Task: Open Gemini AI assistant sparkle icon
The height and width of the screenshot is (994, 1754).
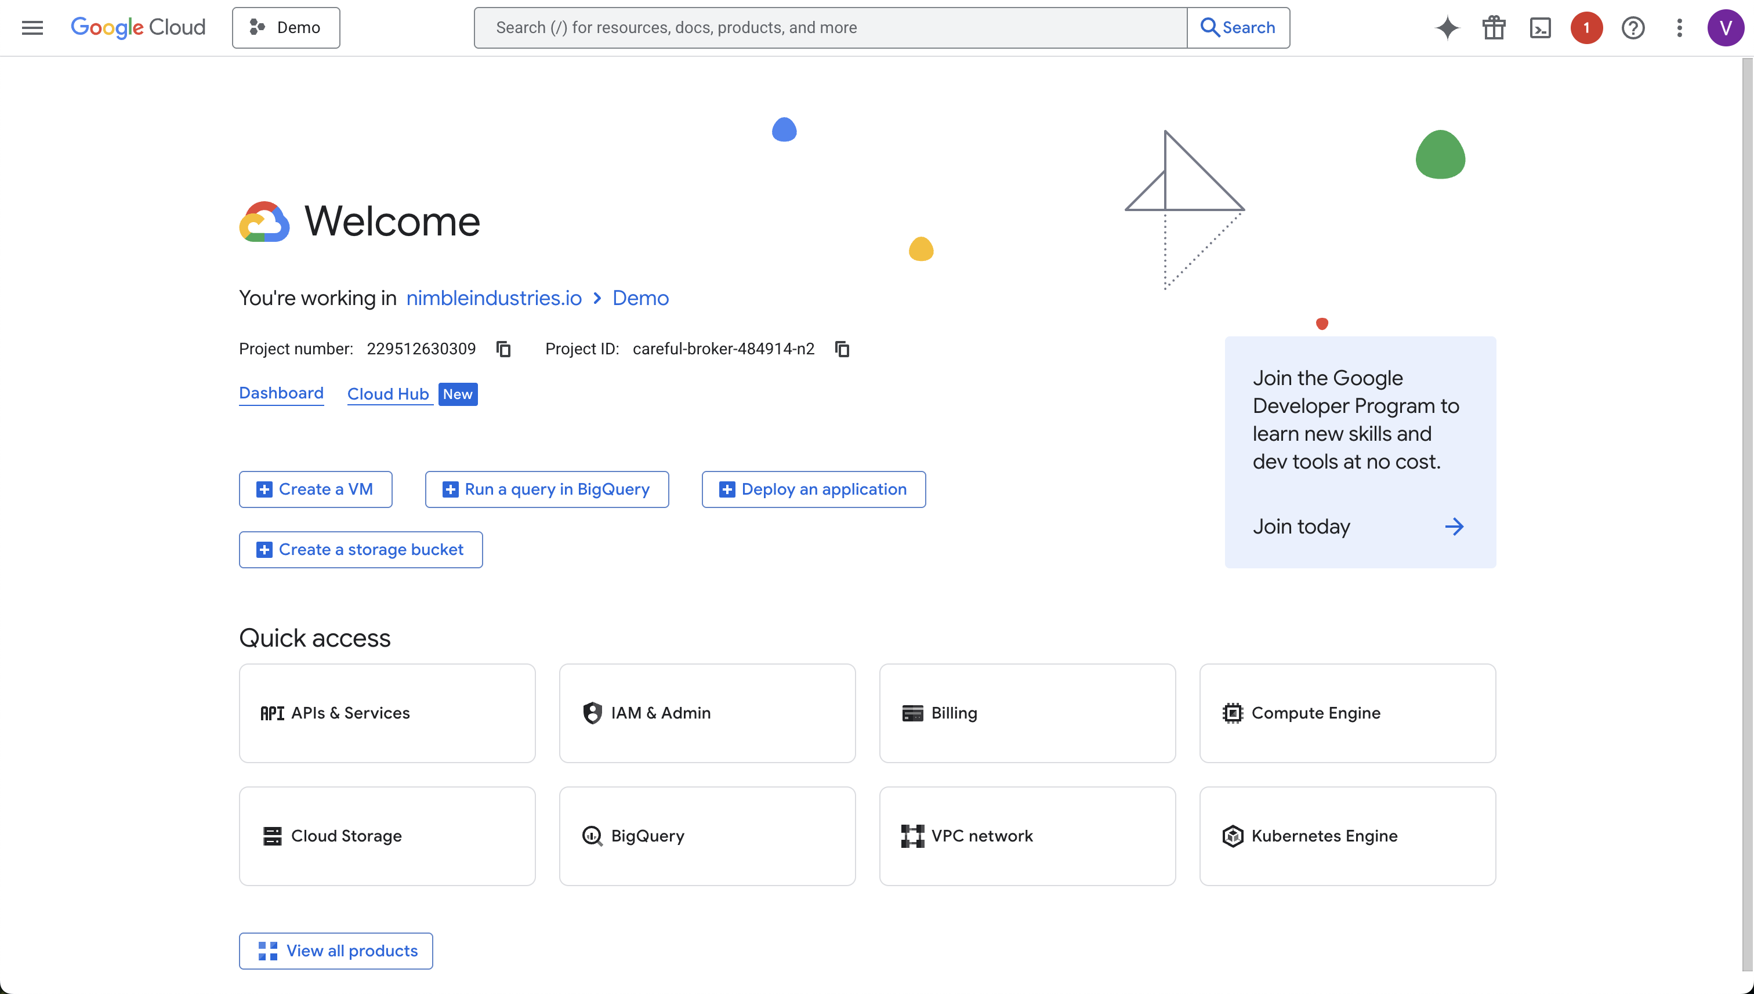Action: pos(1447,27)
